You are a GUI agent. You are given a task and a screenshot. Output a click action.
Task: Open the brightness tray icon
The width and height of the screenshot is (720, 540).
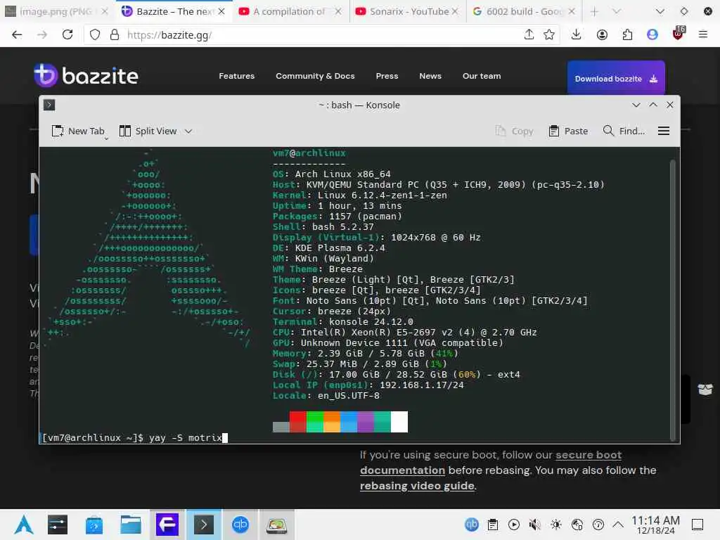[556, 525]
